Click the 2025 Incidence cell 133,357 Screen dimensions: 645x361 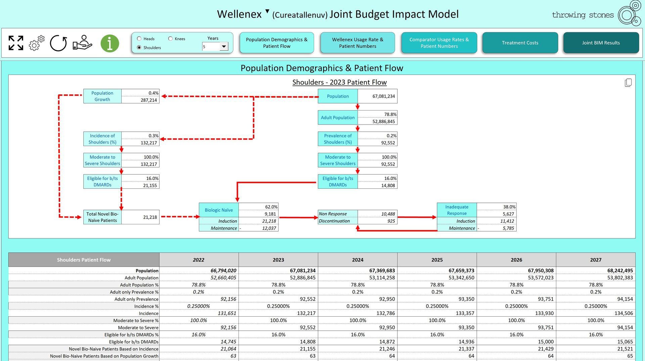click(437, 313)
